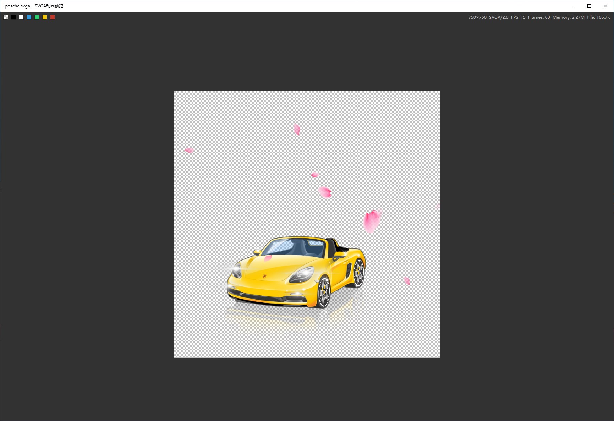Choose the white background swatch
Screen dimensions: 614x421
[x=21, y=17]
